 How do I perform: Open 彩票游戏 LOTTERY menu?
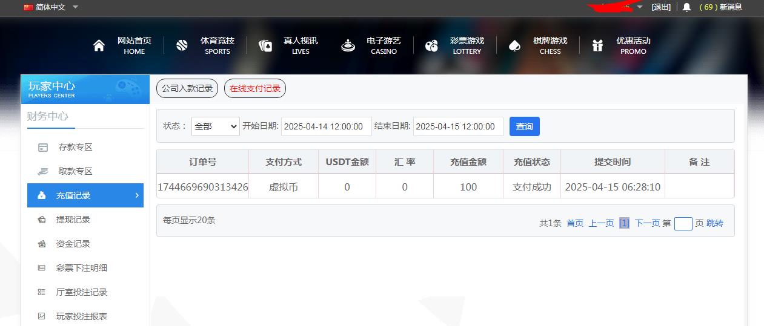pyautogui.click(x=467, y=45)
